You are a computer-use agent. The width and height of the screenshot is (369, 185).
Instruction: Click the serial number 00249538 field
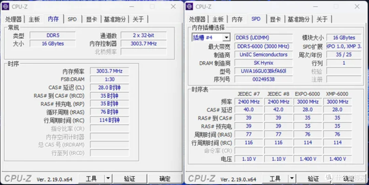pyautogui.click(x=263, y=79)
